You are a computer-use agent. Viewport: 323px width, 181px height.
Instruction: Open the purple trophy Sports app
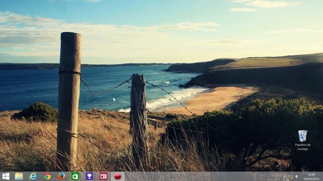click(89, 176)
